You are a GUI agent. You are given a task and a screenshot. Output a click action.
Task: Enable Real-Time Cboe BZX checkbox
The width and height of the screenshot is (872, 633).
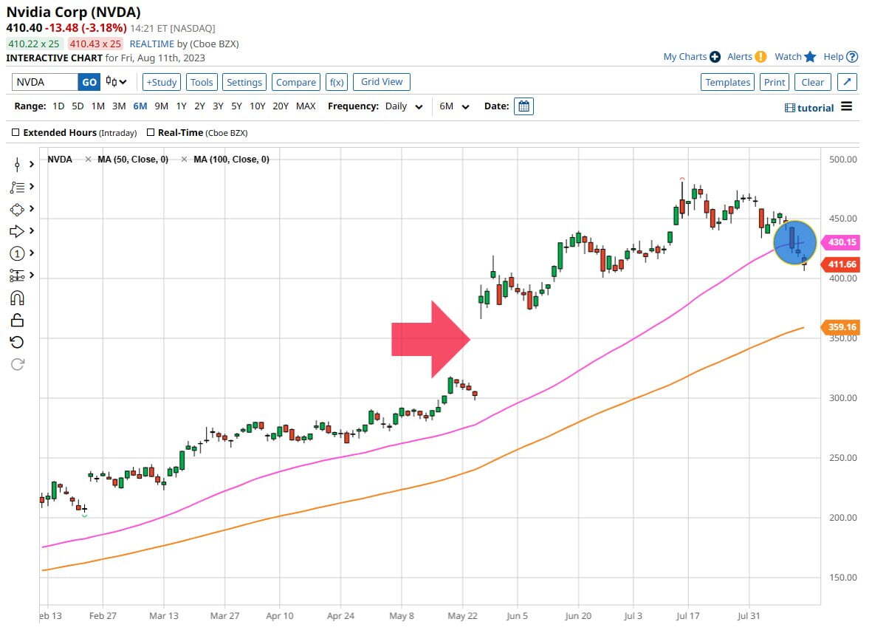pyautogui.click(x=150, y=132)
